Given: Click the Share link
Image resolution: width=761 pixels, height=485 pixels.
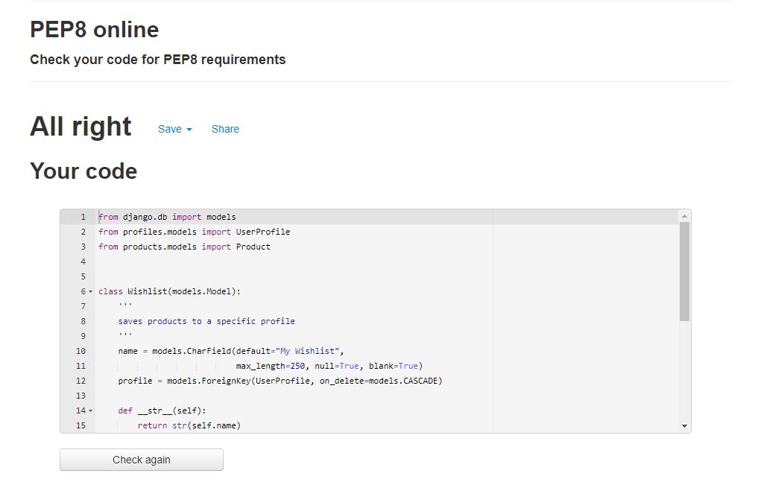Looking at the screenshot, I should (x=225, y=129).
